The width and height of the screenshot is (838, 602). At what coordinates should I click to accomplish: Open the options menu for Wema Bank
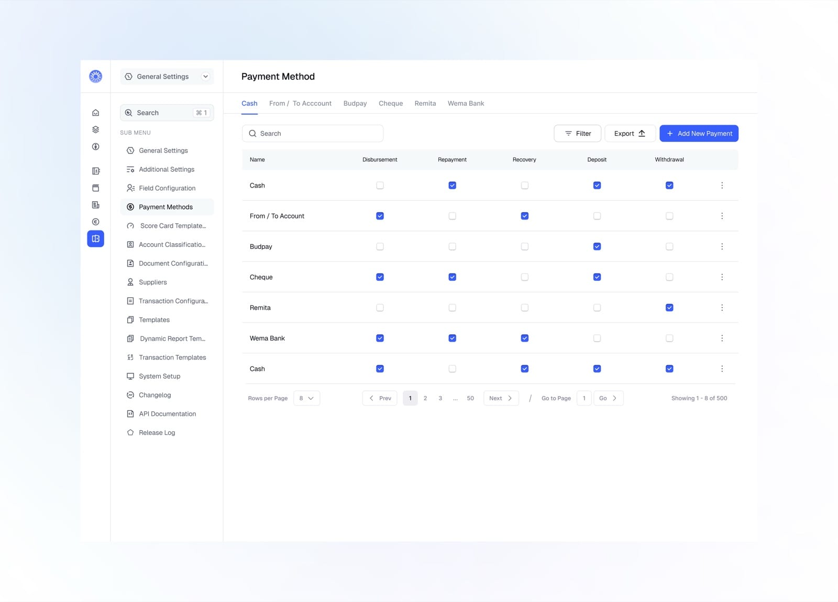coord(722,338)
